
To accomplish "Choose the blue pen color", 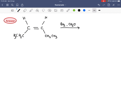I will tap(84, 10).
